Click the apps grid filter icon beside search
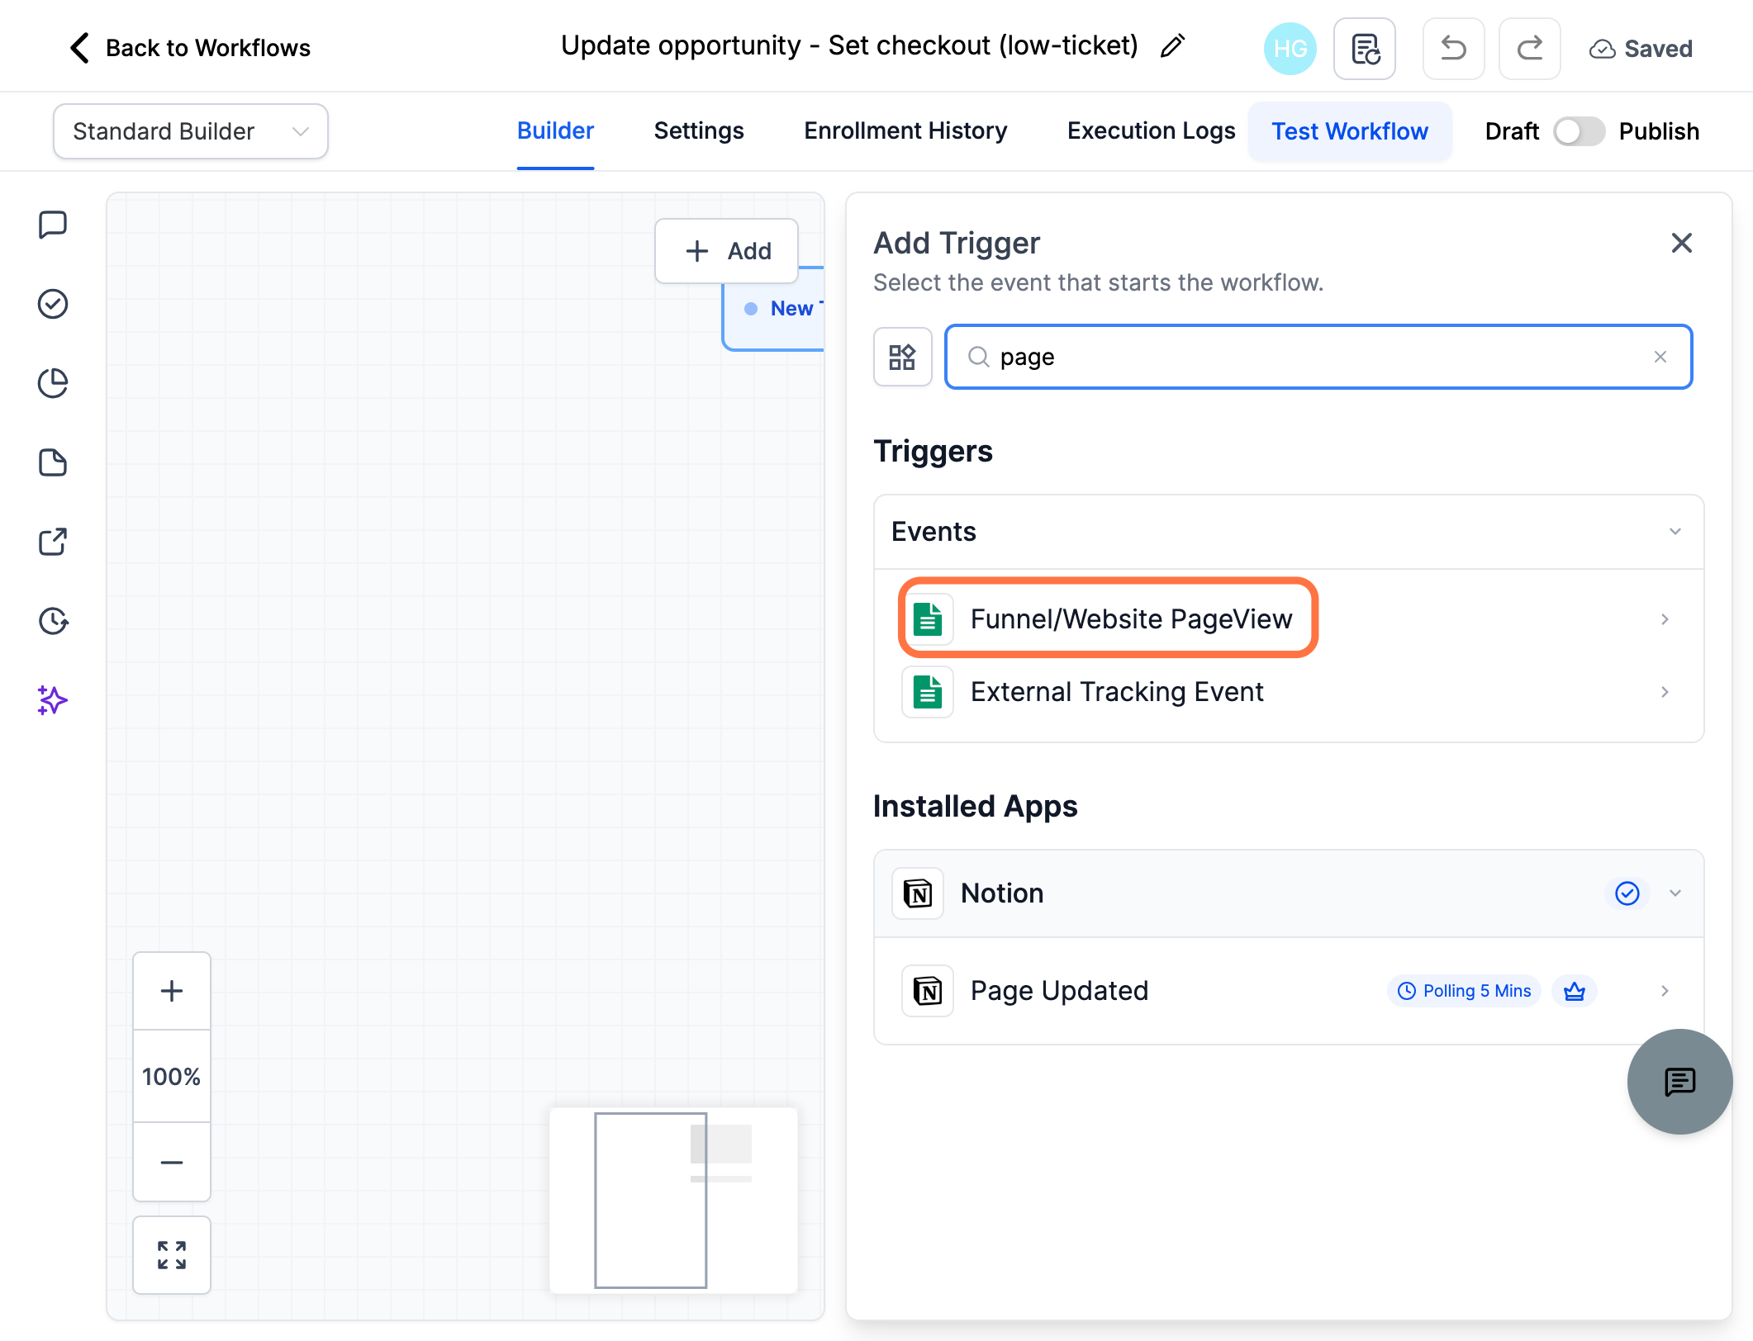1753x1341 pixels. pyautogui.click(x=902, y=357)
